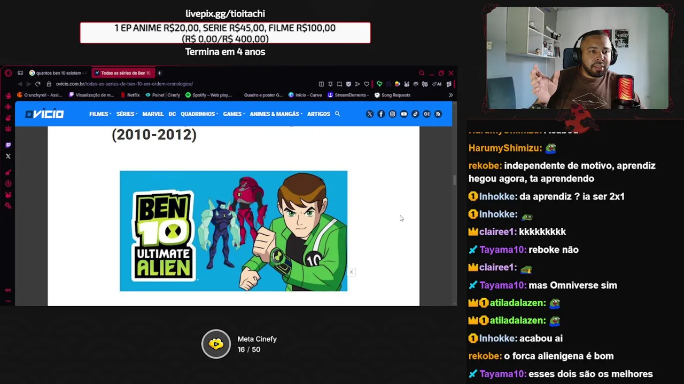Click the search icon in the tab bar
Viewport: 684px width, 384px height.
422,73
